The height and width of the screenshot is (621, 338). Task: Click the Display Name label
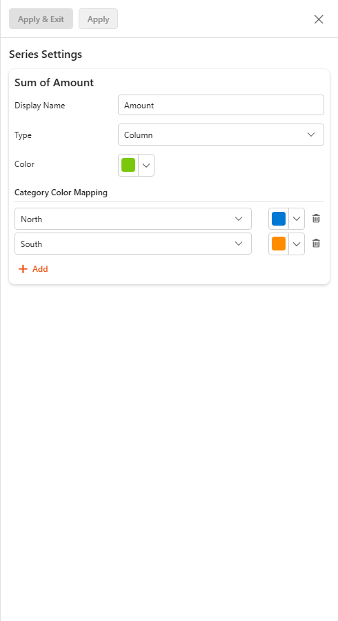point(39,106)
